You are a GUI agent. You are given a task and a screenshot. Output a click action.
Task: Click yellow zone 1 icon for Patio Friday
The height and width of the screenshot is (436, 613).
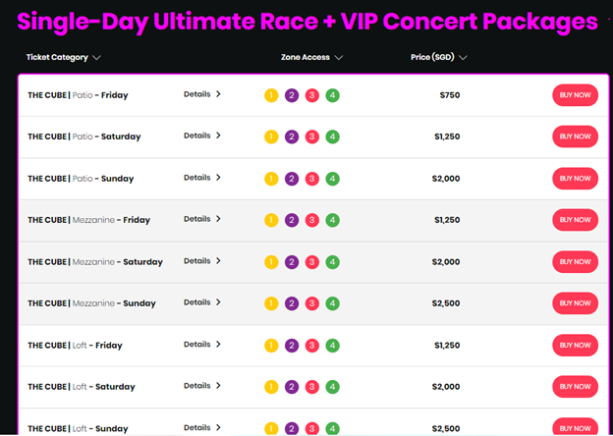point(271,95)
